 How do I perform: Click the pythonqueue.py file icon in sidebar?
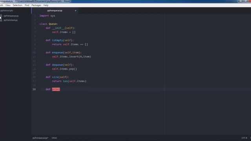coord(1,16)
